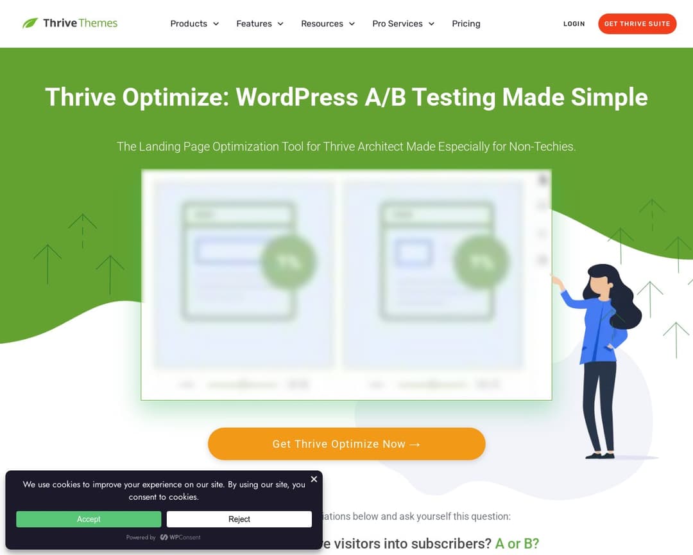Image resolution: width=693 pixels, height=555 pixels.
Task: Reject cookies in the consent banner
Action: pos(239,519)
